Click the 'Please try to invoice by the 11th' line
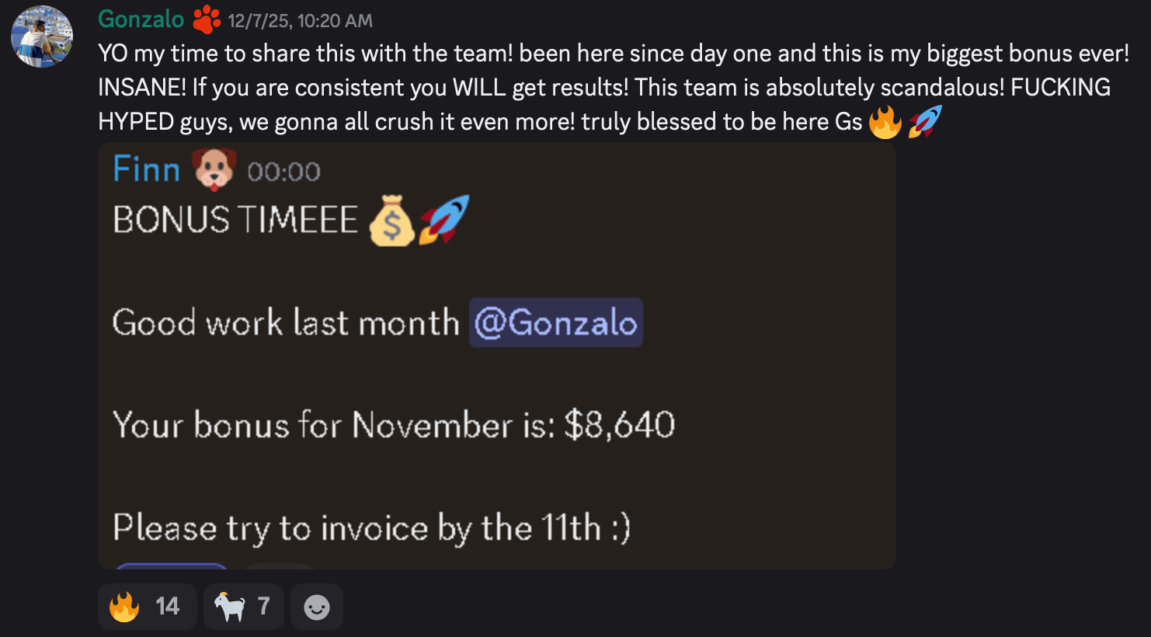Viewport: 1151px width, 637px height. 371,528
